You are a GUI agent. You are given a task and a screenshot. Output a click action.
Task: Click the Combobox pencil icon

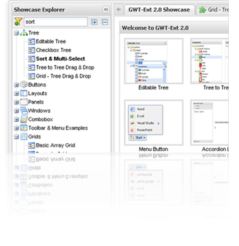pos(24,119)
